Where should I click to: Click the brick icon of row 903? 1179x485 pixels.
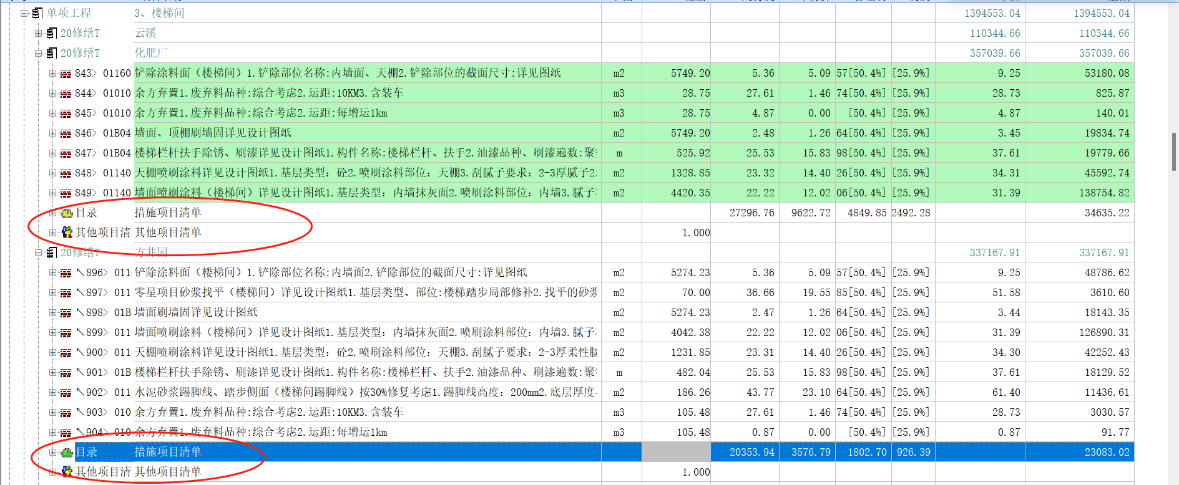pos(66,413)
